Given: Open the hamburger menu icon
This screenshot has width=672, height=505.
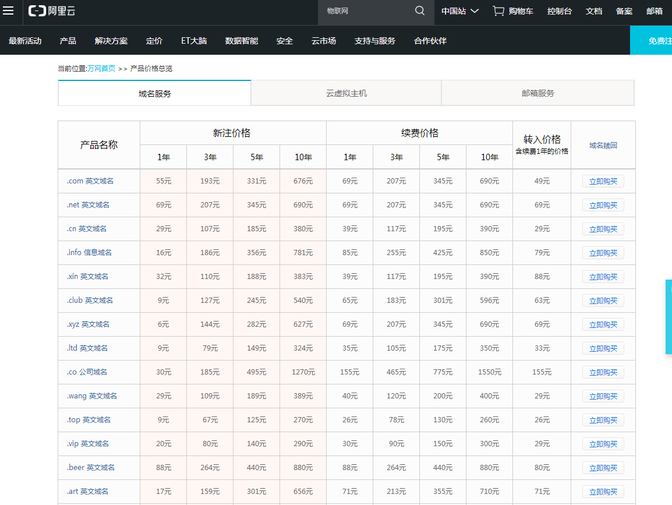Looking at the screenshot, I should 8,10.
